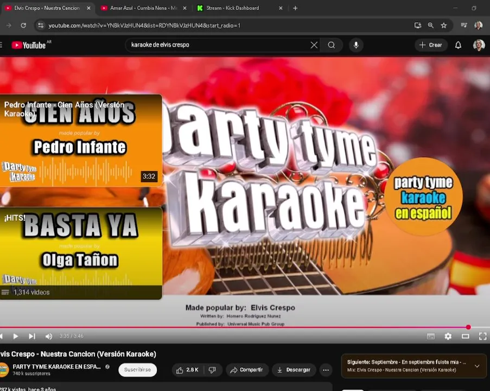Image resolution: width=490 pixels, height=391 pixels.
Task: Switch to the Elvis Crespo - Nuestra Cancion tab
Action: (x=47, y=8)
